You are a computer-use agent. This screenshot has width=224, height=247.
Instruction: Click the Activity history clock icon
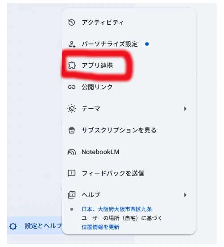coord(72,22)
